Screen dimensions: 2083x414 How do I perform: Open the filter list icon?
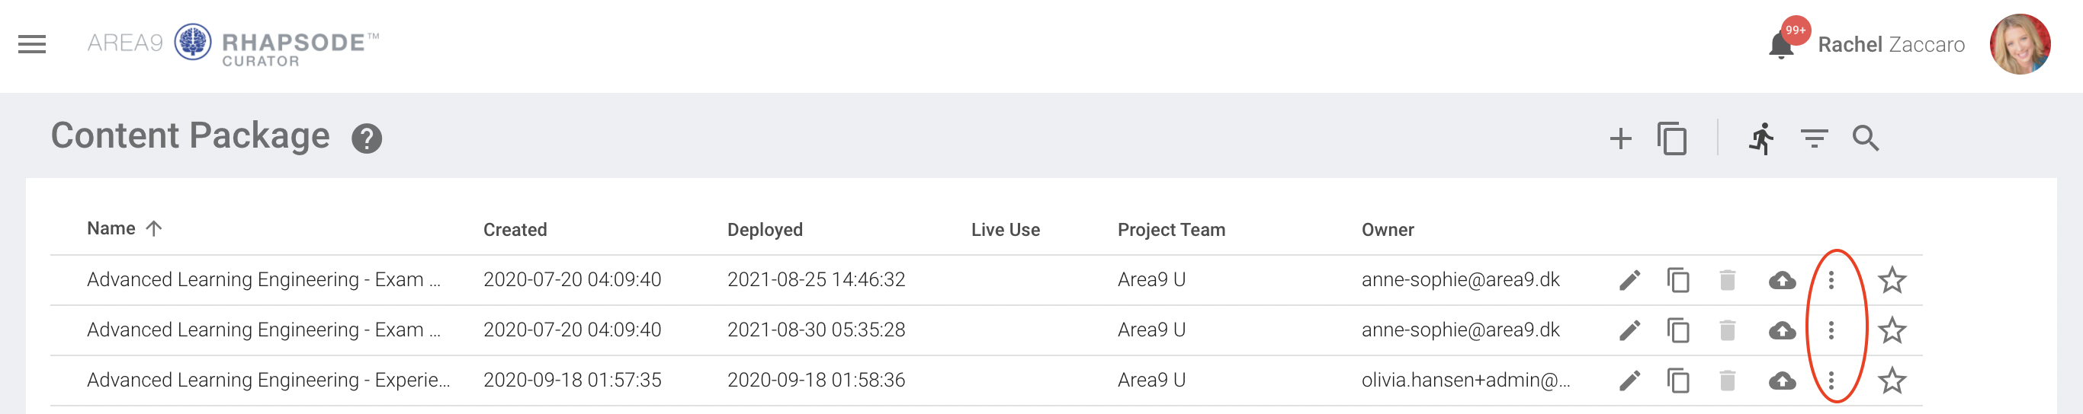point(1814,138)
